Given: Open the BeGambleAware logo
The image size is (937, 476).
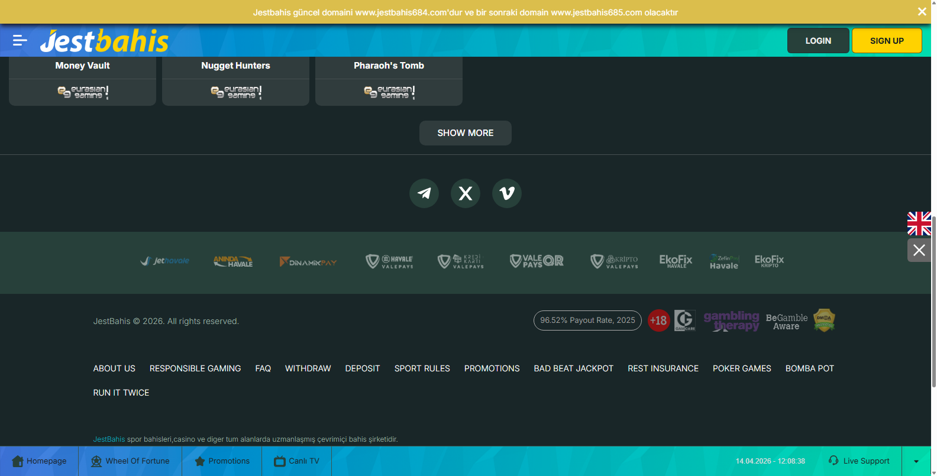Looking at the screenshot, I should (x=787, y=322).
